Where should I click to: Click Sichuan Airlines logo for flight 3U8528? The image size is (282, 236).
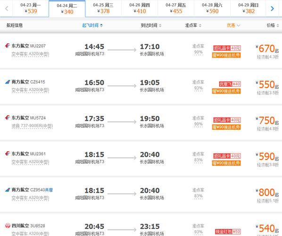point(8,226)
